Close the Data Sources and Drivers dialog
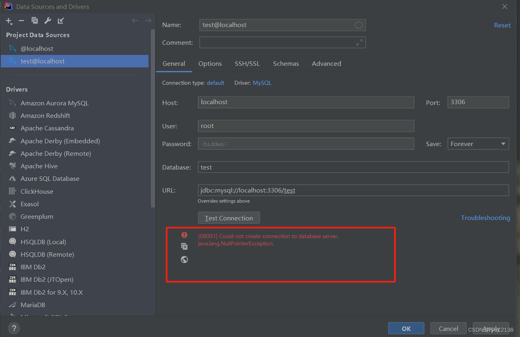Image resolution: width=520 pixels, height=337 pixels. click(505, 6)
